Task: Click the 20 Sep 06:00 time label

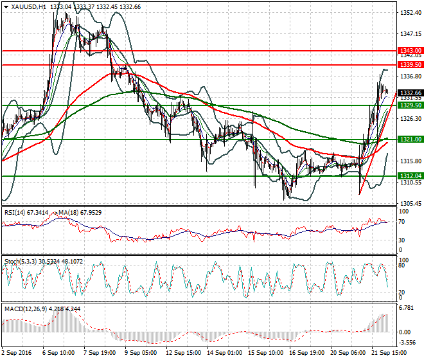Action: click(x=348, y=353)
